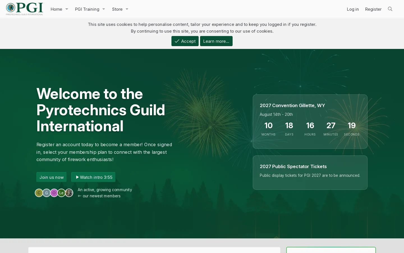Click 'An active, growing community' text
Image resolution: width=404 pixels, height=253 pixels.
coord(105,190)
